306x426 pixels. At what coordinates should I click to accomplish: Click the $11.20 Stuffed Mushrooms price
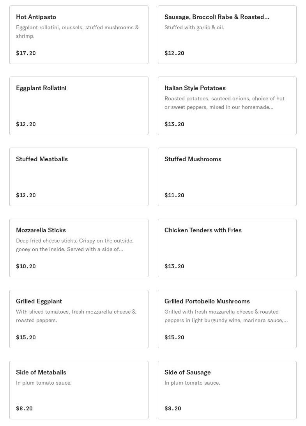[x=174, y=195]
